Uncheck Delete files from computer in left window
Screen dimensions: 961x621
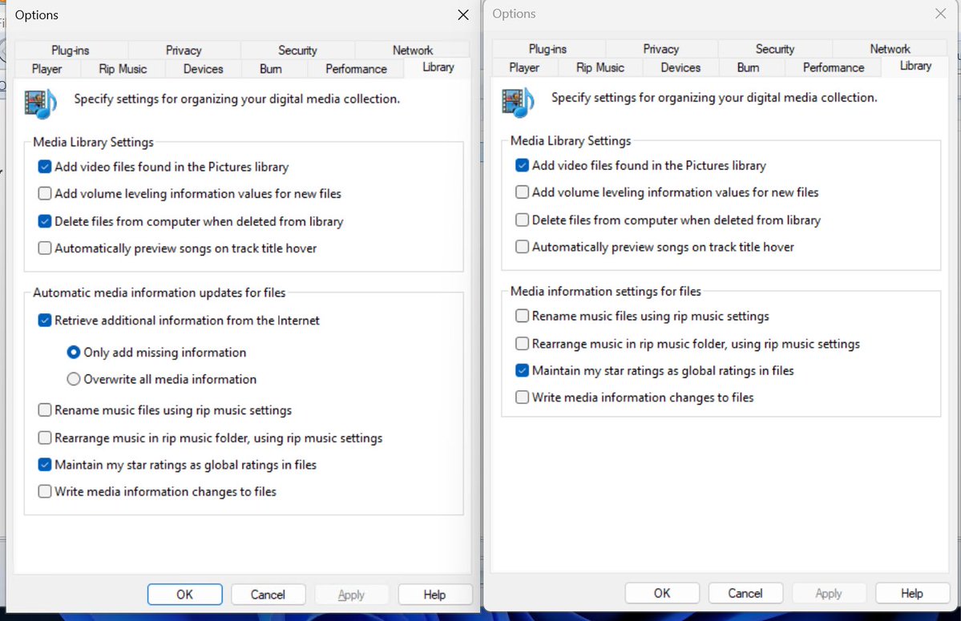click(45, 221)
